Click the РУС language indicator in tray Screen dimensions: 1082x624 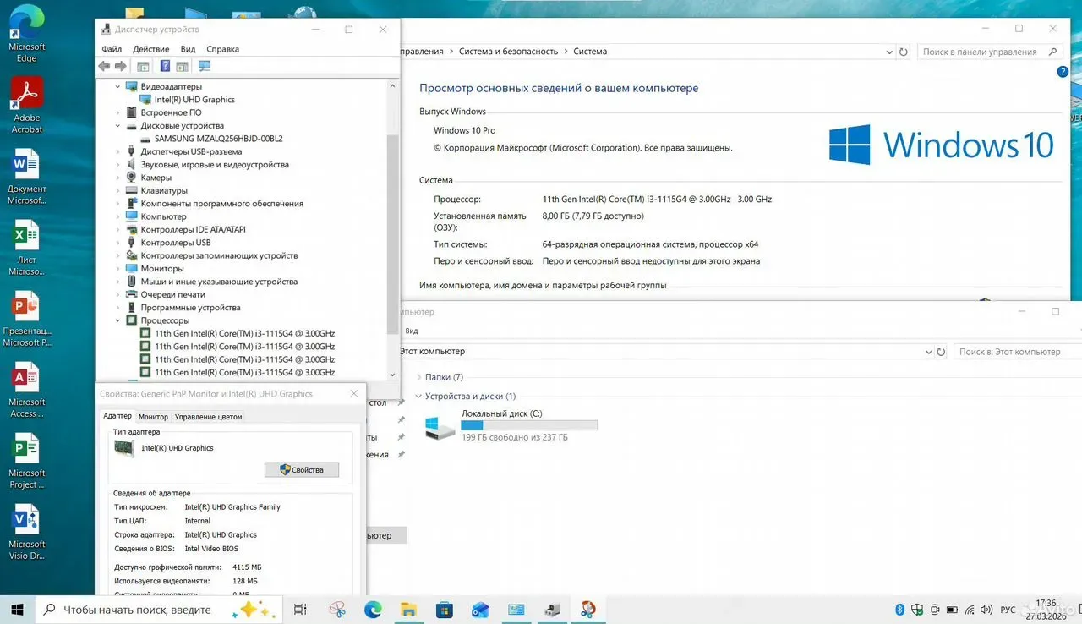pos(1008,610)
